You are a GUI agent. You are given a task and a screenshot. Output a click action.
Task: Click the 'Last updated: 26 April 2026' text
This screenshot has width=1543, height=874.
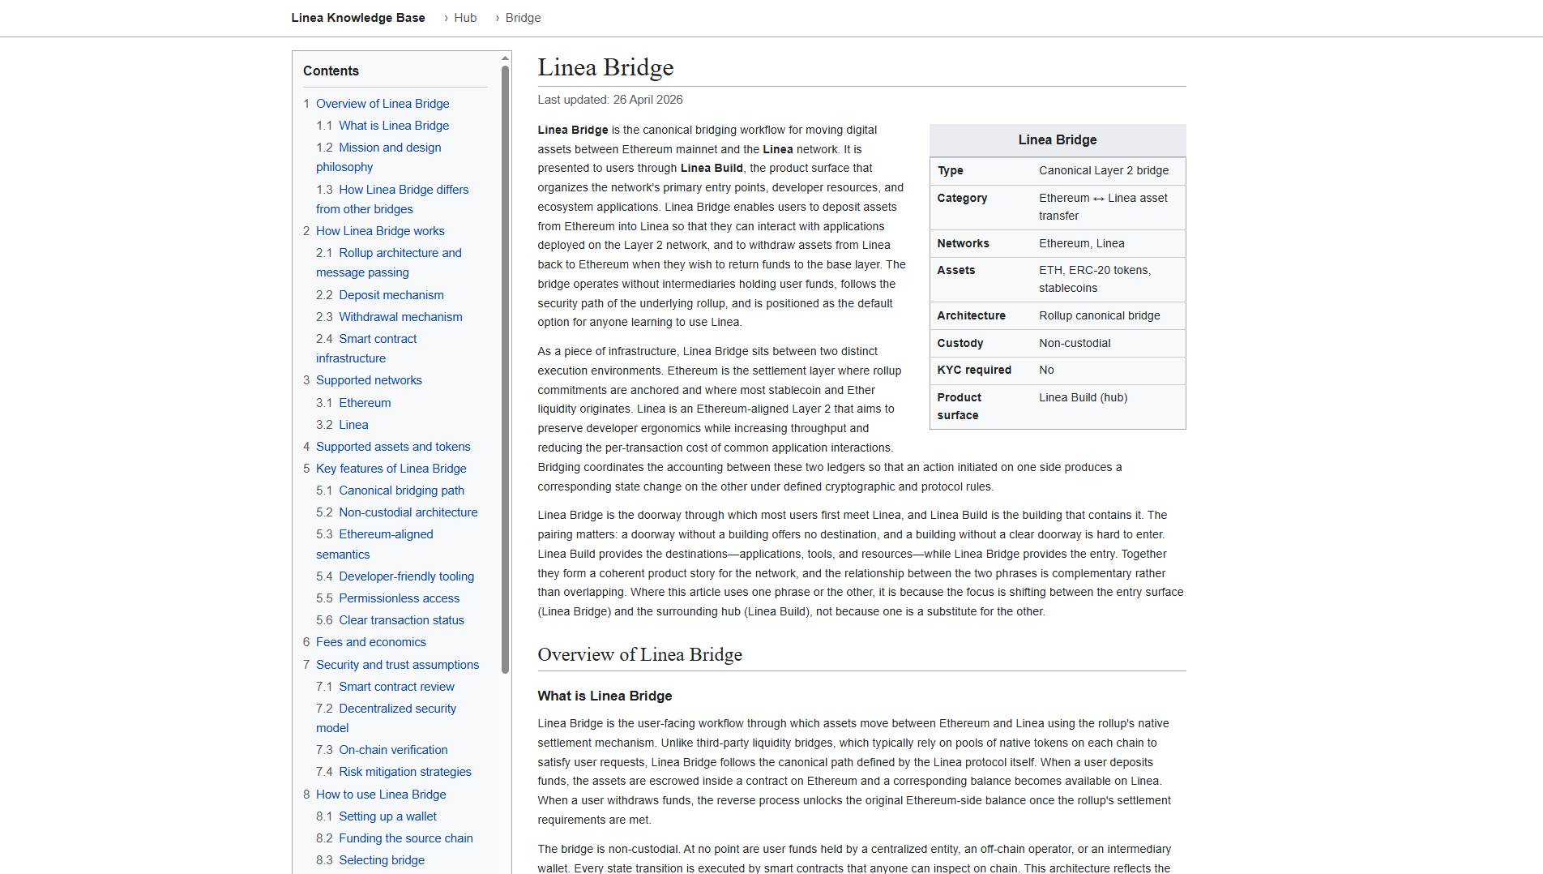tap(610, 100)
